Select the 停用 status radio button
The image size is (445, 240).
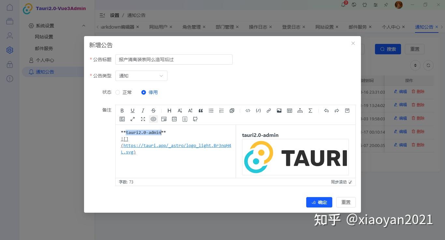click(144, 92)
